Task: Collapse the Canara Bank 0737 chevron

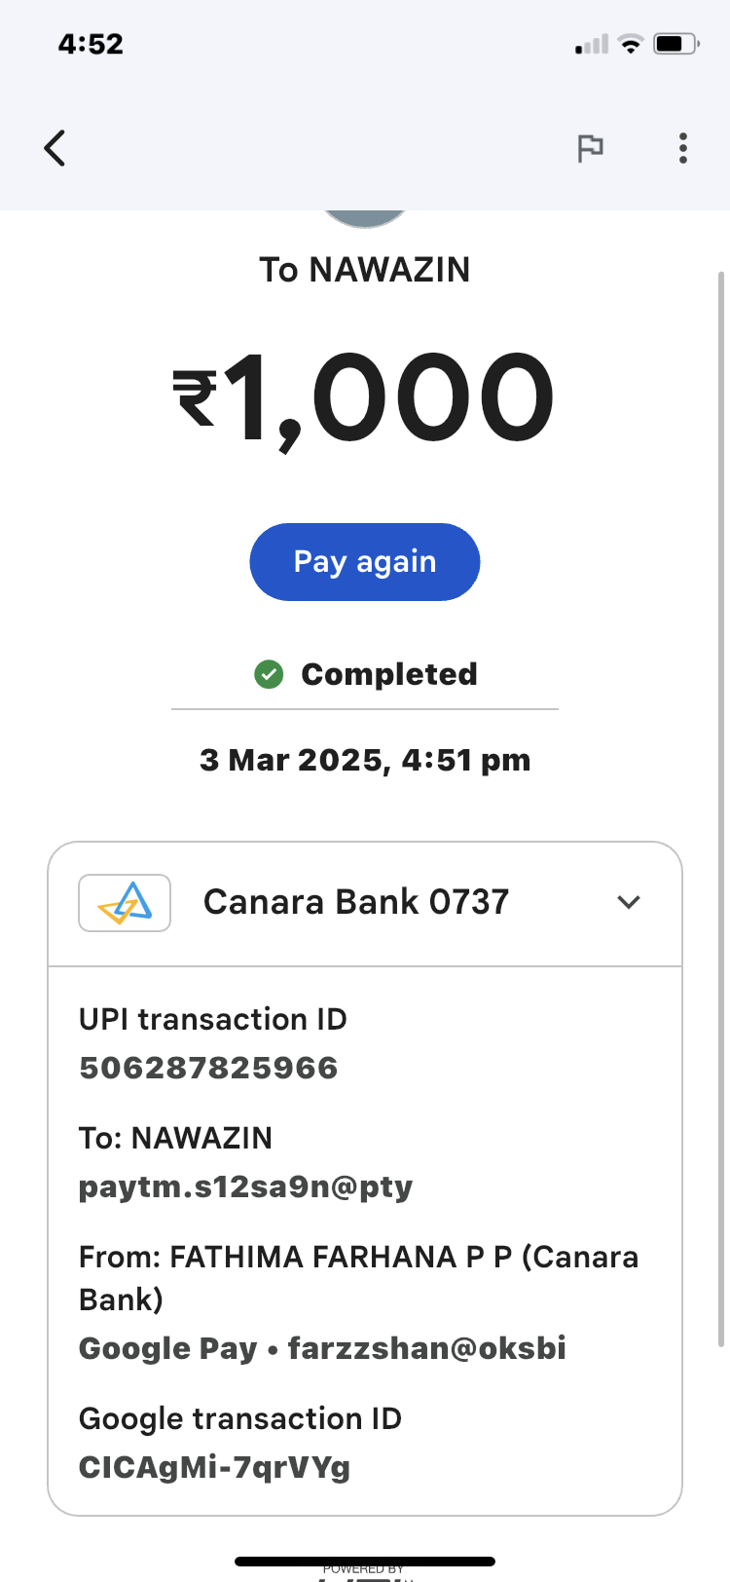Action: (629, 902)
